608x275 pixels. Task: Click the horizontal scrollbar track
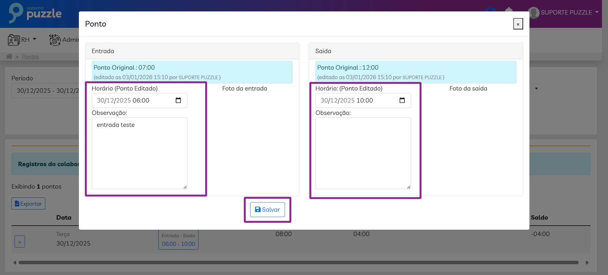click(x=298, y=262)
